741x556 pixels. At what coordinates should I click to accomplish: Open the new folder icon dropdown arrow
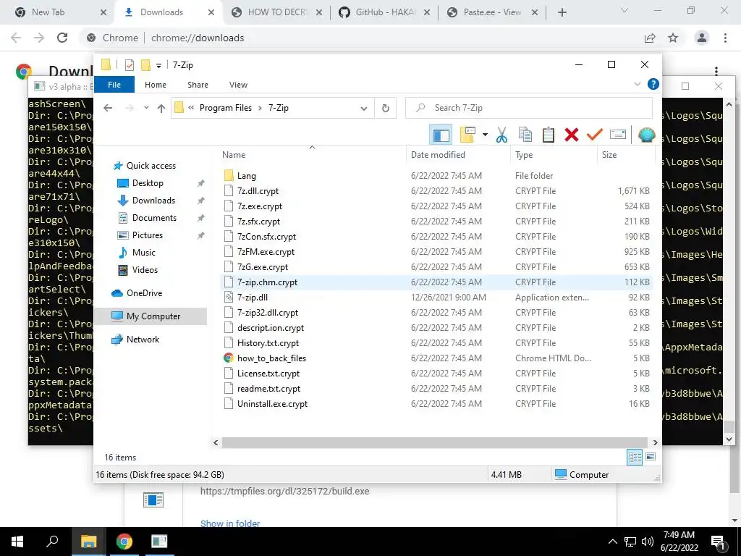pos(485,135)
